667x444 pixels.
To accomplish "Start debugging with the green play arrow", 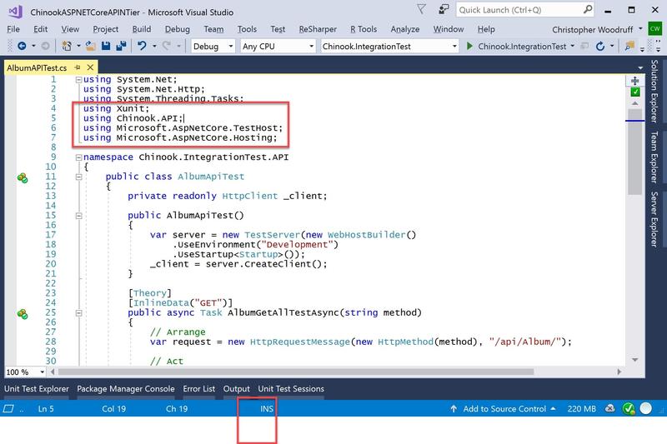I will (x=469, y=46).
